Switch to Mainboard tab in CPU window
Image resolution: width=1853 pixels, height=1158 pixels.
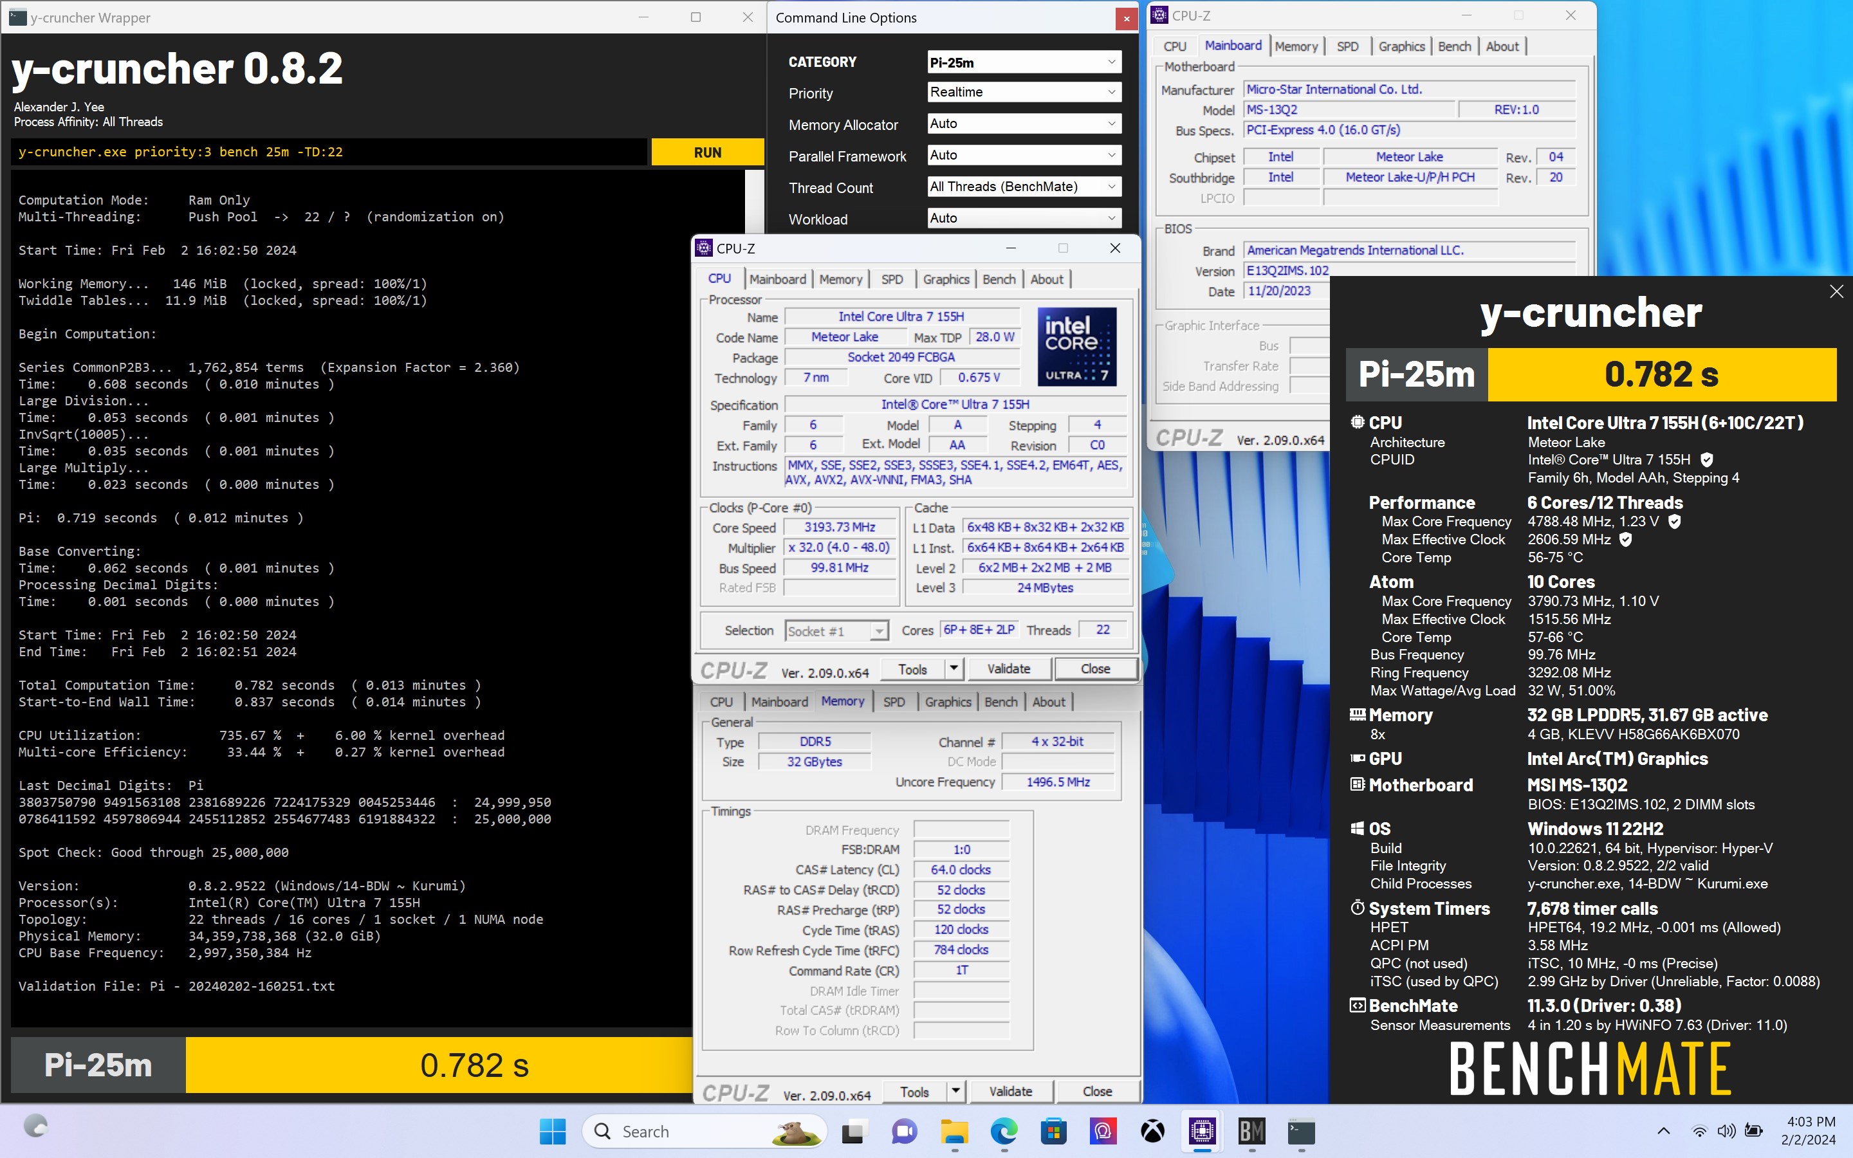pyautogui.click(x=777, y=280)
